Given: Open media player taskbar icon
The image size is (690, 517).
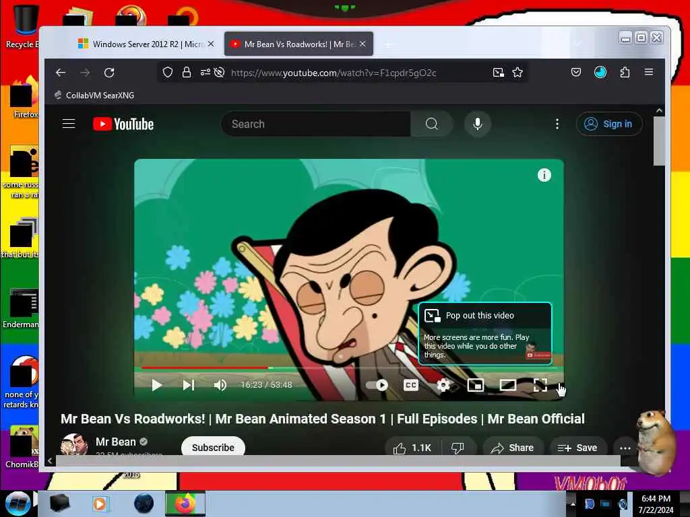Looking at the screenshot, I should click(x=100, y=504).
